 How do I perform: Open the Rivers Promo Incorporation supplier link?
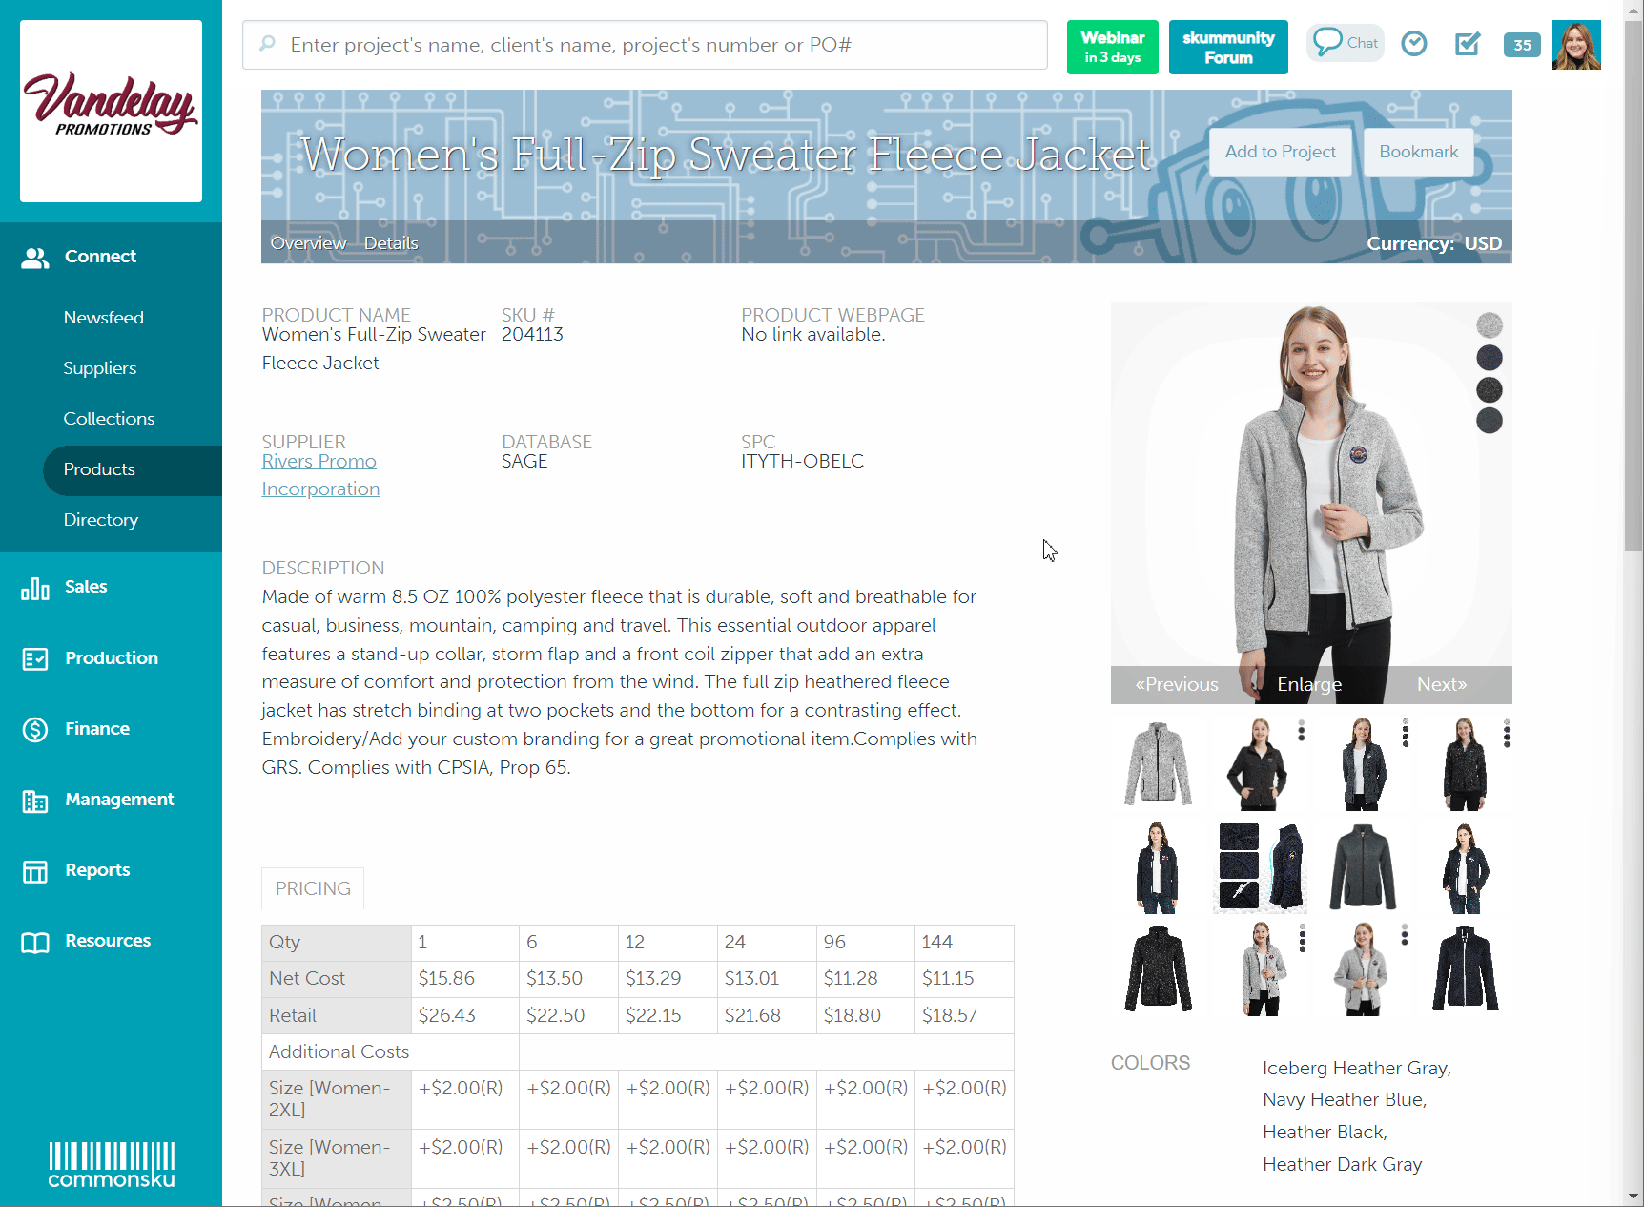tap(320, 474)
